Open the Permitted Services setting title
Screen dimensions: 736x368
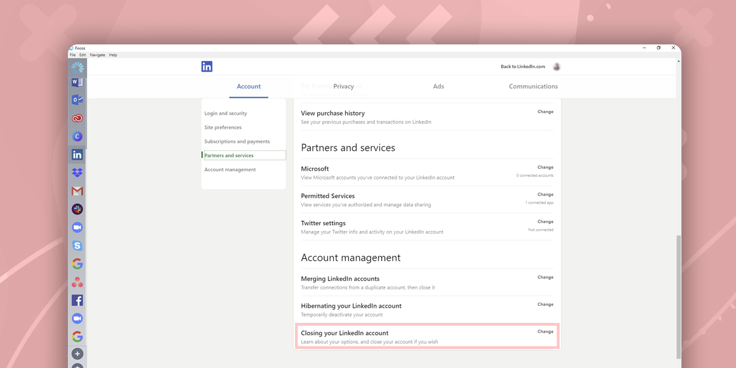coord(327,195)
